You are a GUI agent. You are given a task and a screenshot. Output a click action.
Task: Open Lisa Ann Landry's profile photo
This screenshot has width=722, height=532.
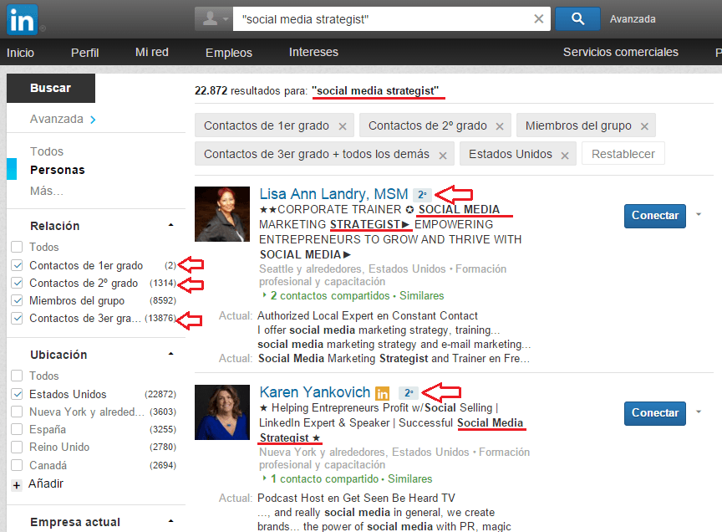pyautogui.click(x=222, y=214)
